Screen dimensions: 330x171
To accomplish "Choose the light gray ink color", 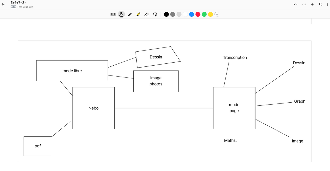I will pyautogui.click(x=179, y=14).
